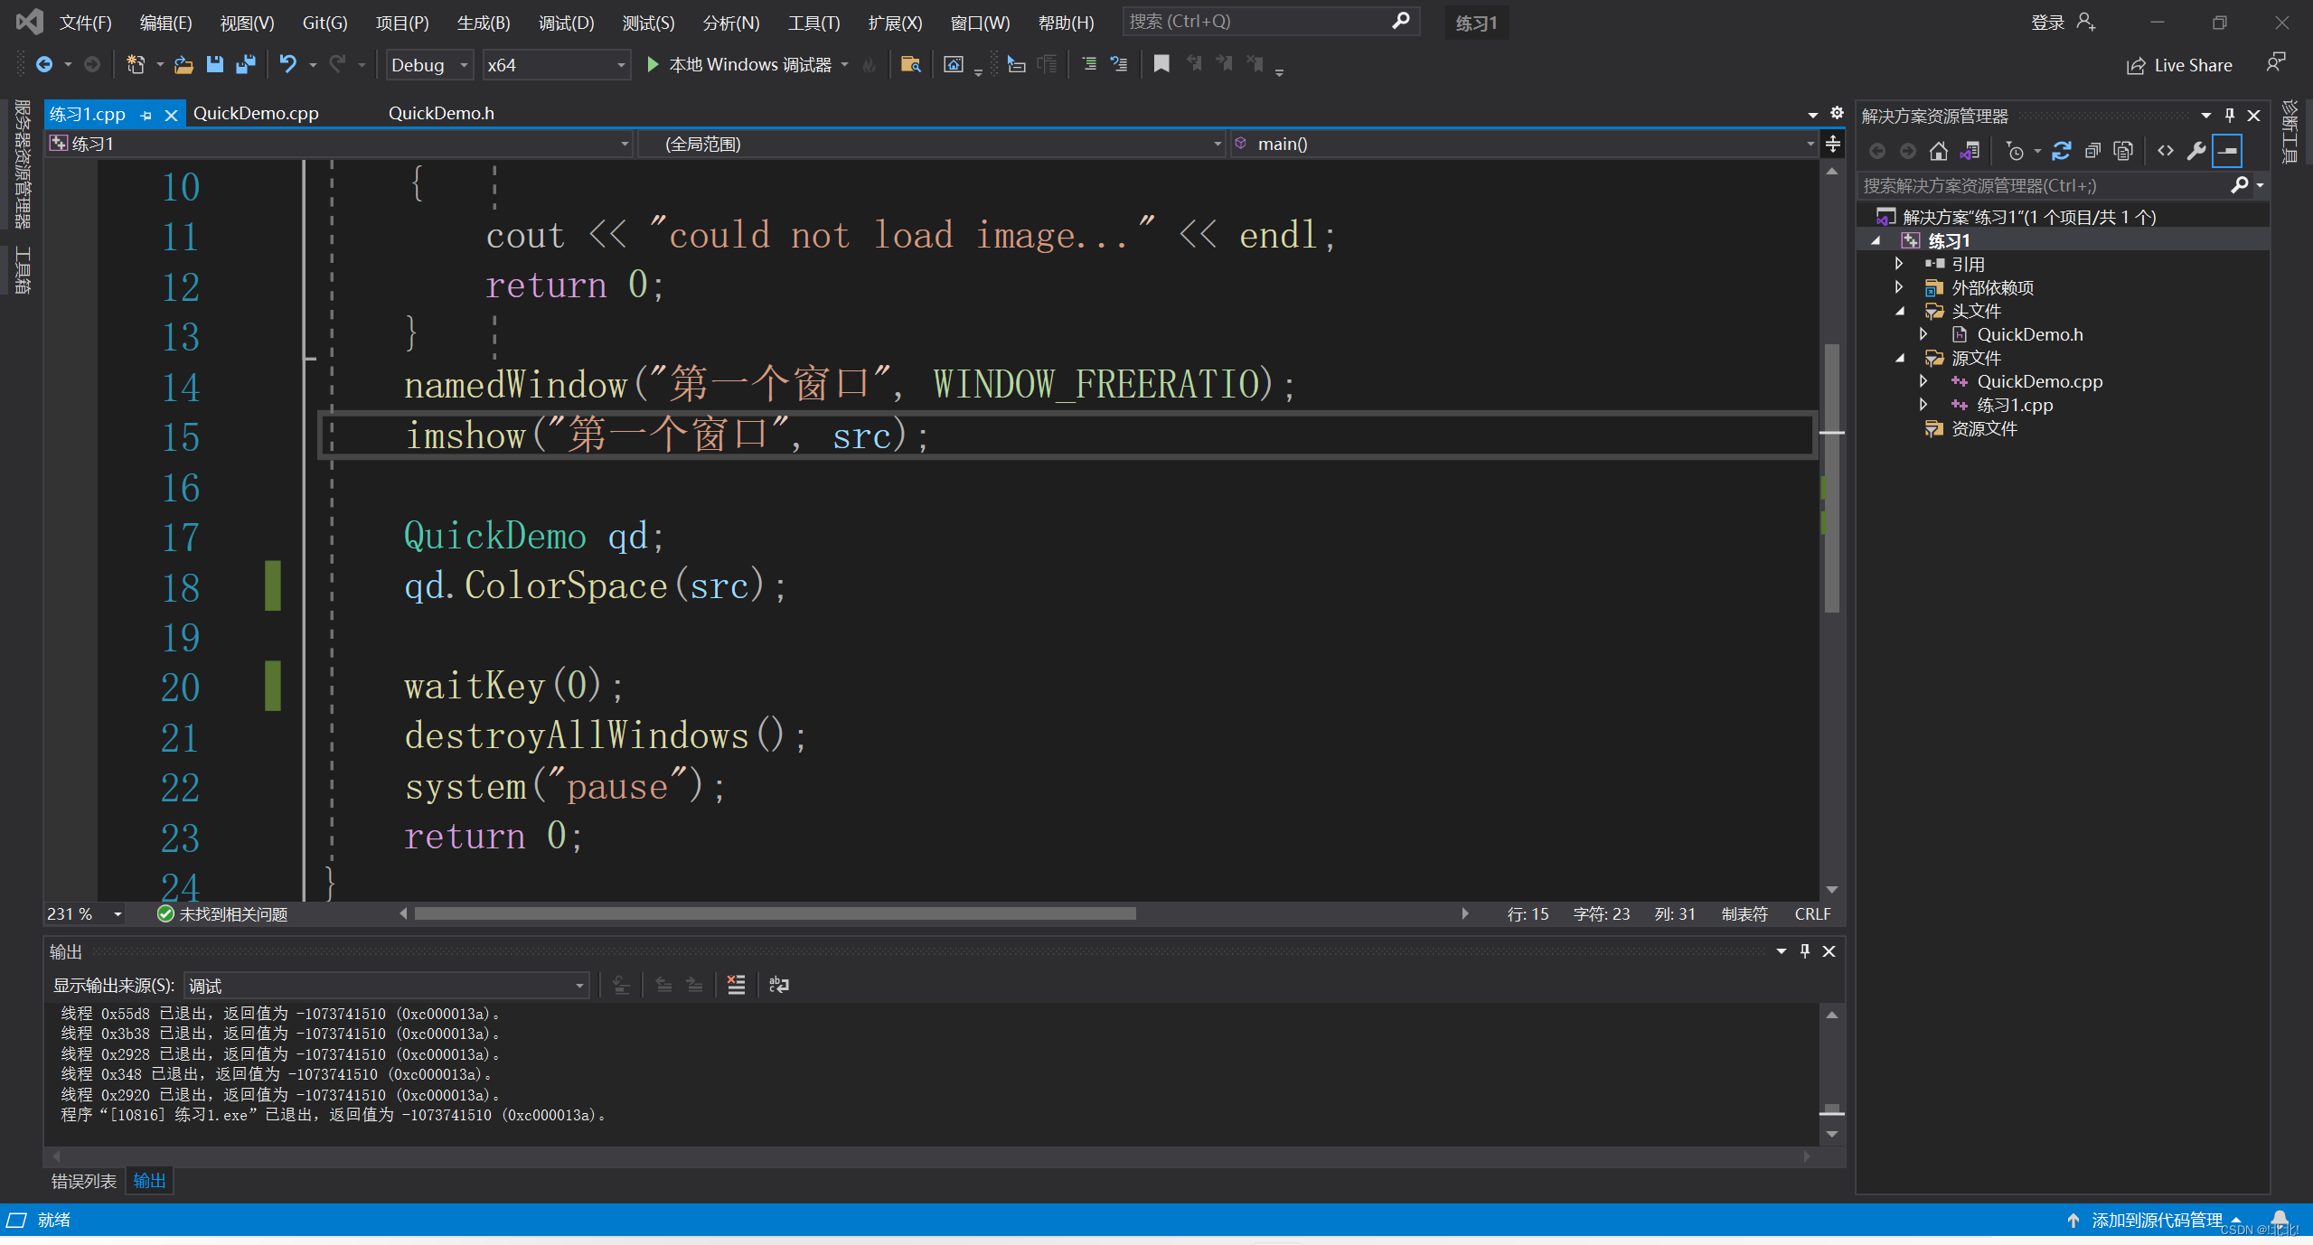Image resolution: width=2313 pixels, height=1245 pixels.
Task: Click the sync/refresh icon in Solution Explorer
Action: tap(2061, 151)
